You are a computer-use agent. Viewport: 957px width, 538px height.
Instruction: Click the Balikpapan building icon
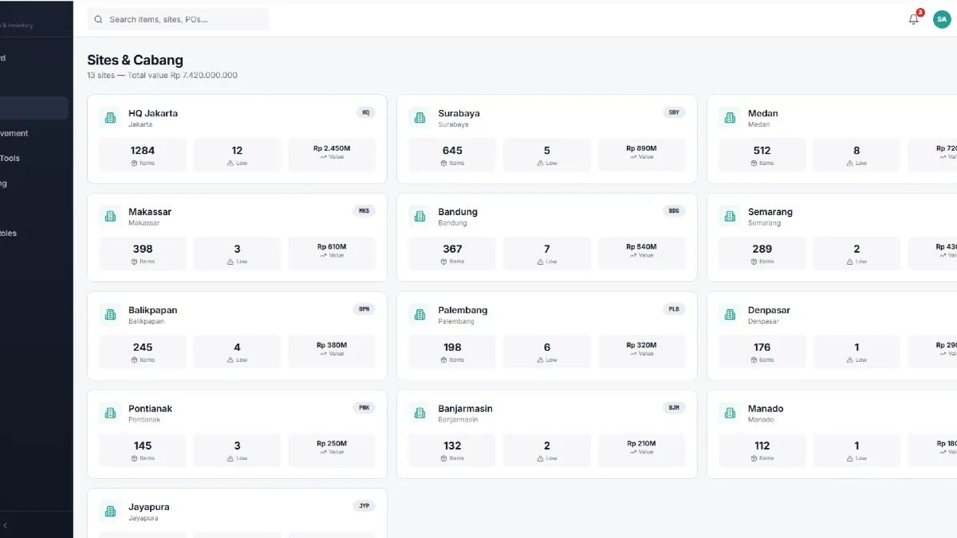110,315
